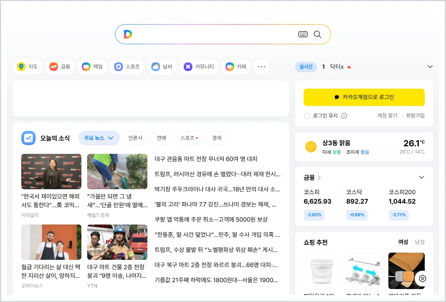446x302 pixels.
Task: Expand the real-time trending list chevron
Action: [x=430, y=67]
